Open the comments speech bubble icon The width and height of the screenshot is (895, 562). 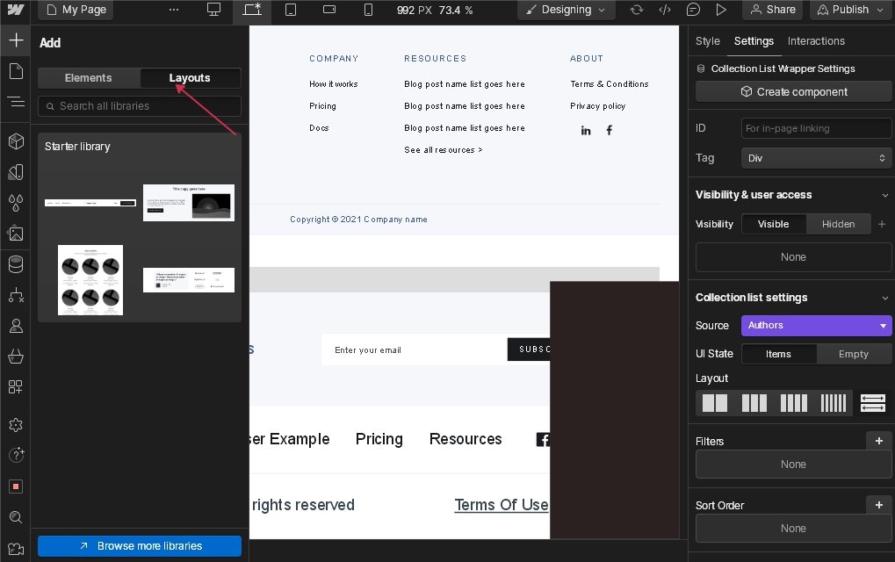(x=693, y=10)
